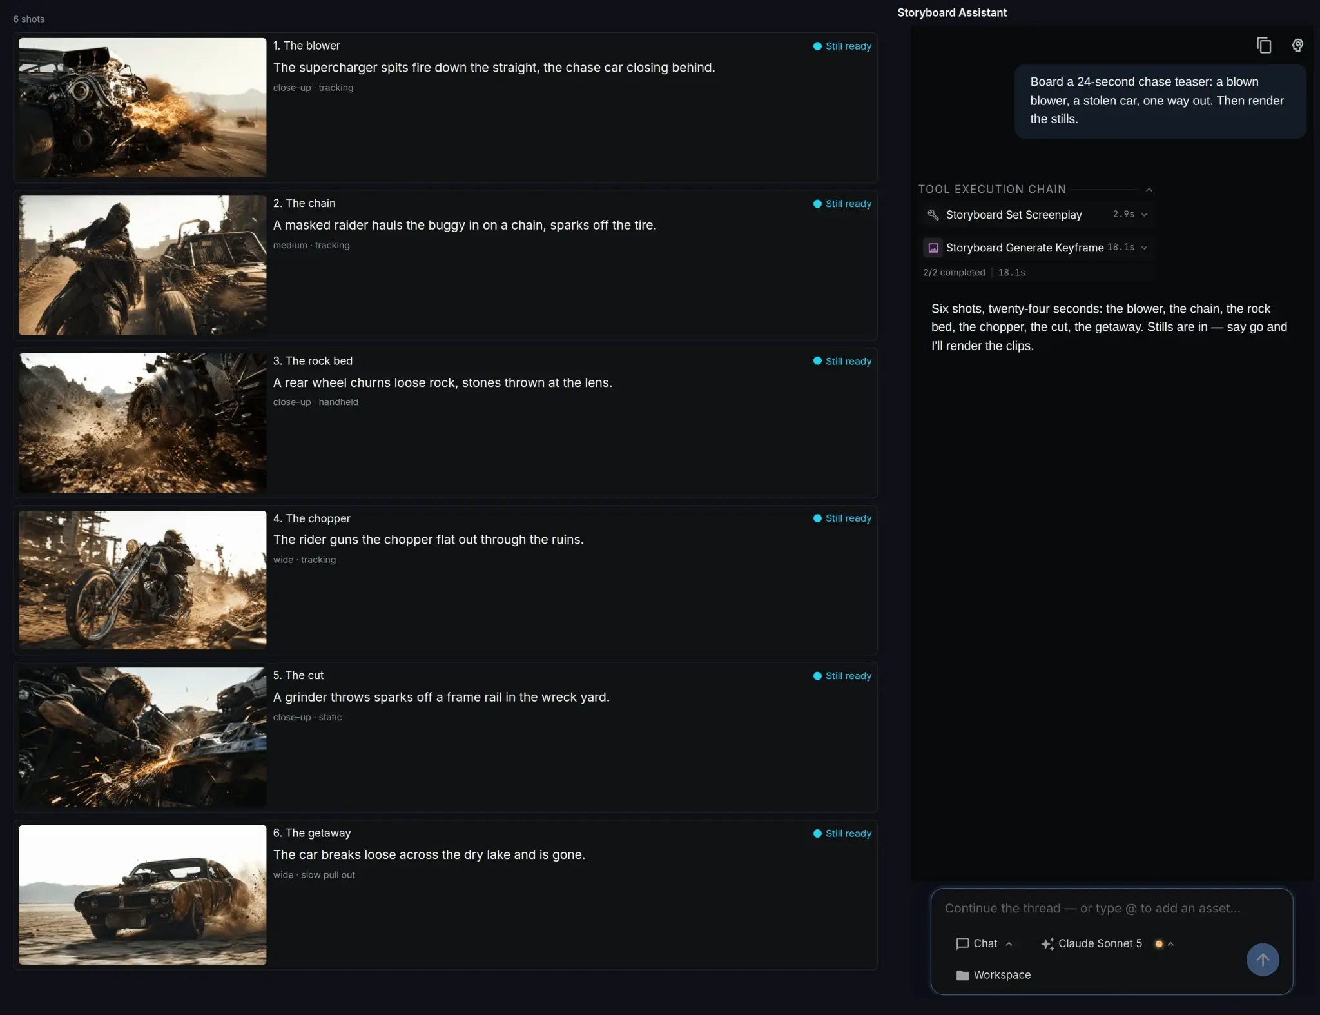
Task: Click the Workspace folder icon
Action: (962, 975)
